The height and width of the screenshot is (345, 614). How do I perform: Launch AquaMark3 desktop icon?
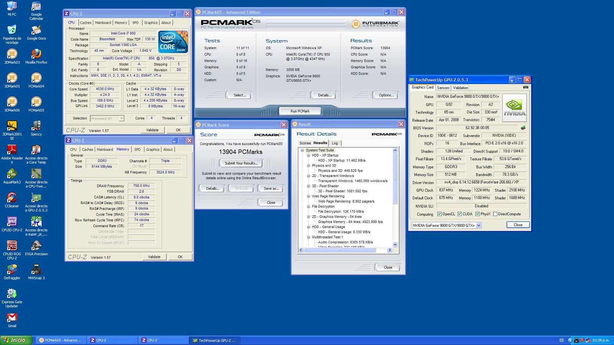12,177
